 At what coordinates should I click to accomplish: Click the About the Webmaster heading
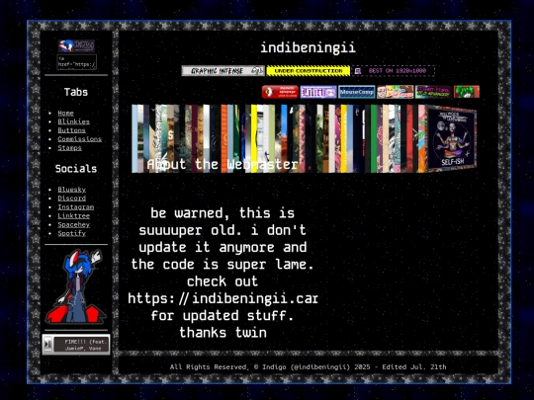pos(222,164)
